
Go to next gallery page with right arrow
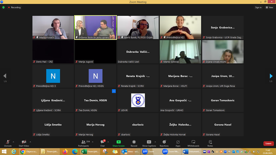[271, 76]
